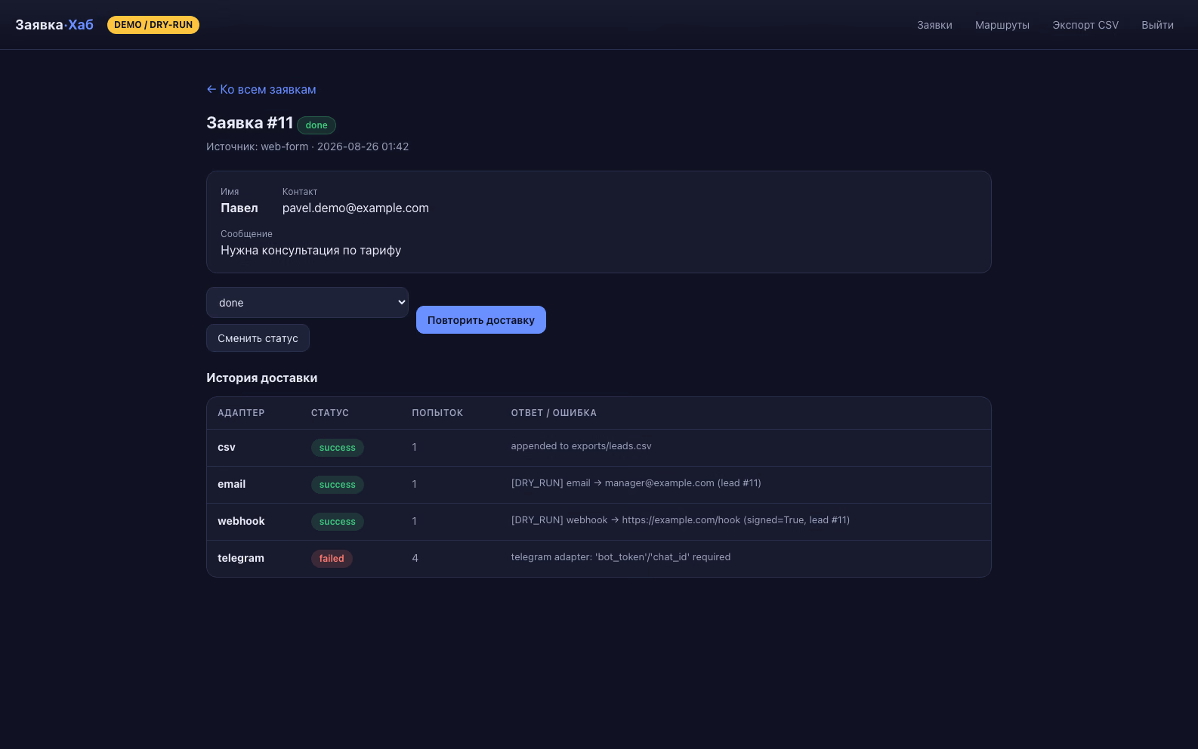The width and height of the screenshot is (1198, 749).
Task: Click the История доставки heading
Action: click(x=262, y=378)
